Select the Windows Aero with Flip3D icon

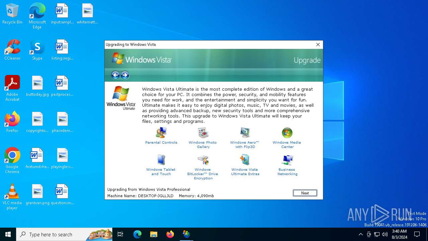point(245,133)
